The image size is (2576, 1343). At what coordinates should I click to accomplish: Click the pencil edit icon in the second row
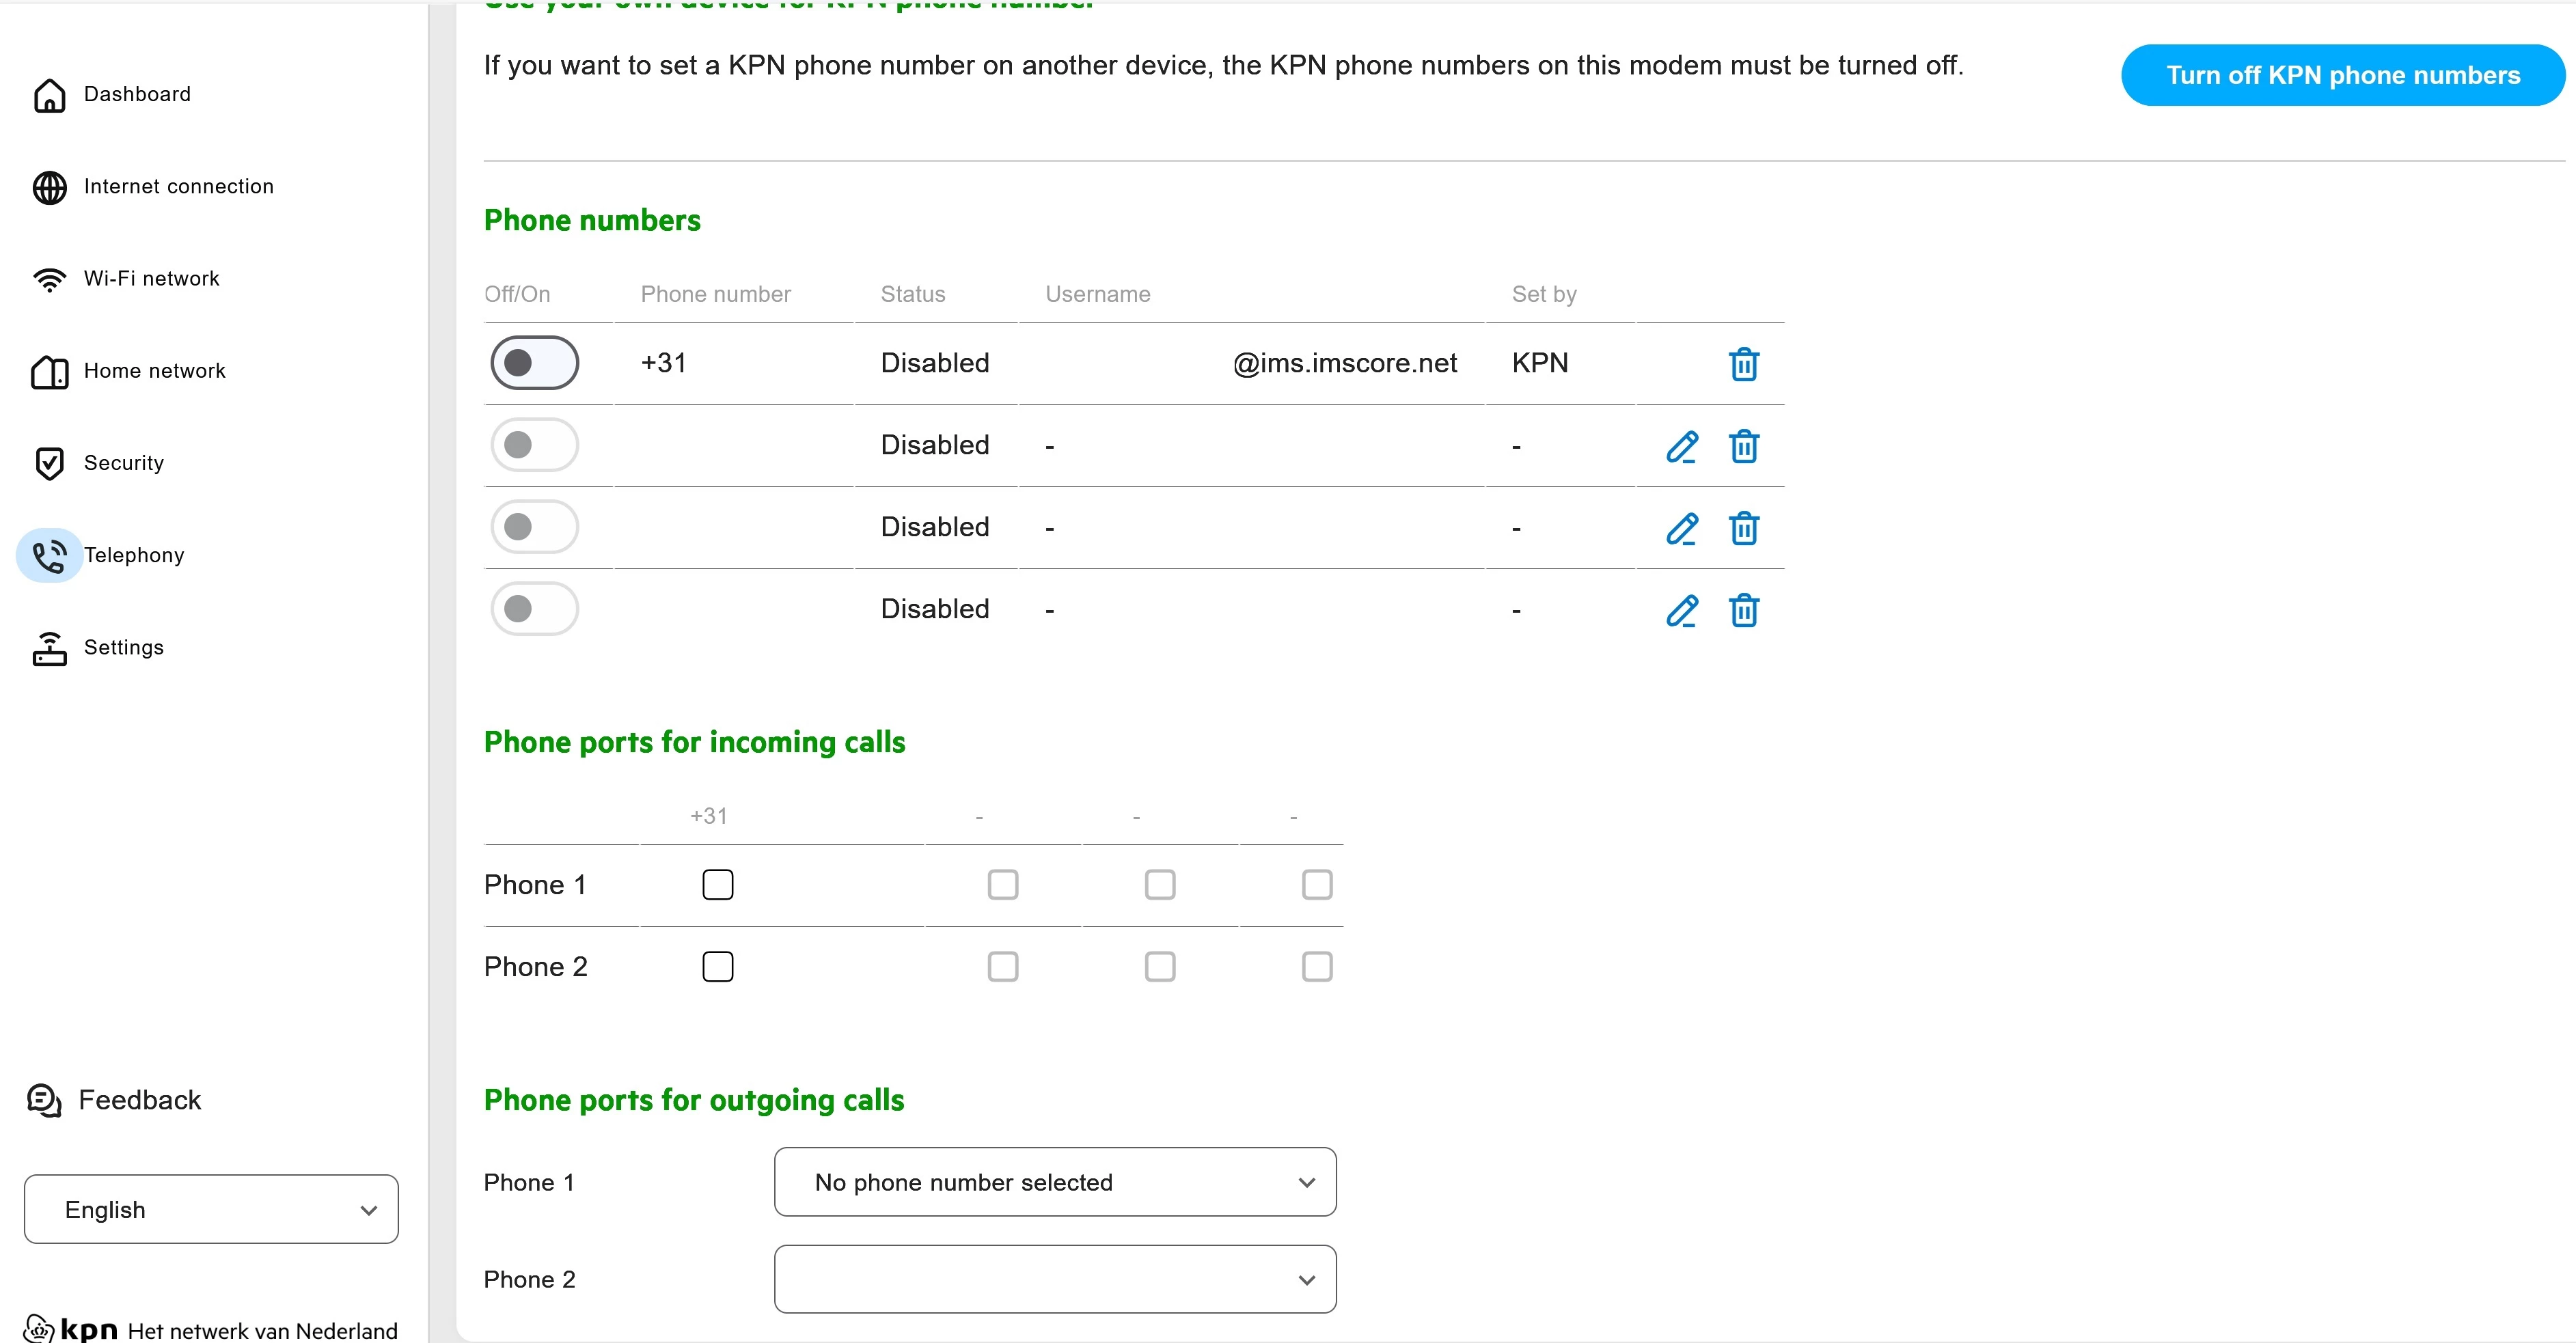1681,446
